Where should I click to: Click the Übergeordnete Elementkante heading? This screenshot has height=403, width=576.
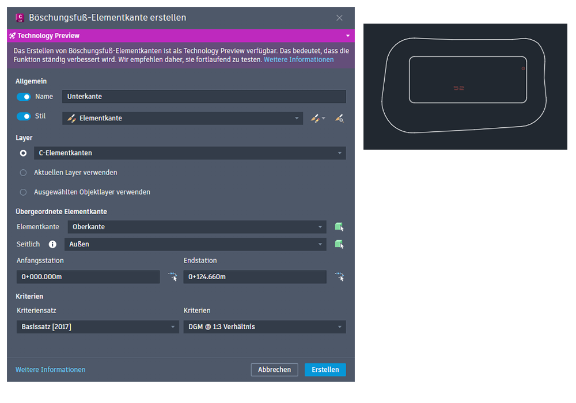62,211
